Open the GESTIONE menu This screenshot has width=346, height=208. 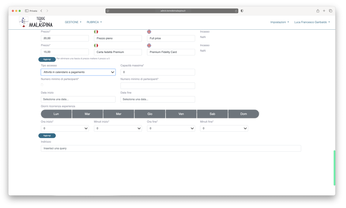click(x=73, y=22)
